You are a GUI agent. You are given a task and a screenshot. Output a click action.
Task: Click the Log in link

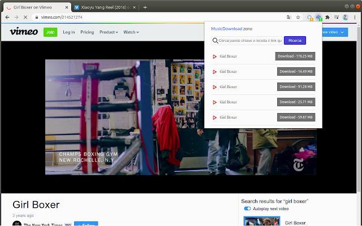[69, 32]
